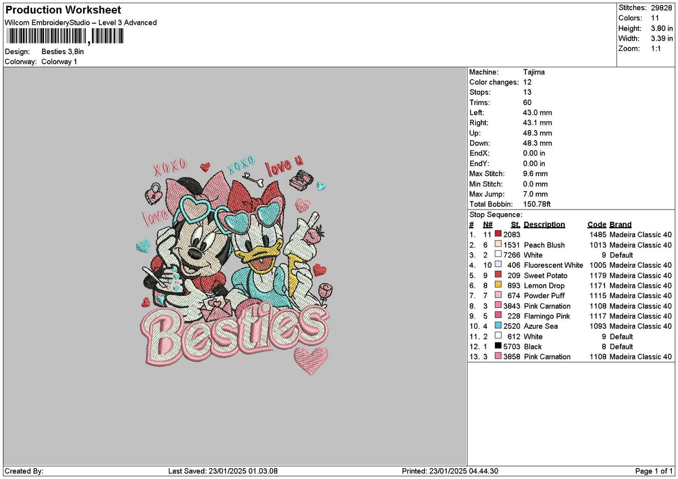Image resolution: width=678 pixels, height=479 pixels.
Task: Click 'Colorway 1' value
Action: coord(59,62)
